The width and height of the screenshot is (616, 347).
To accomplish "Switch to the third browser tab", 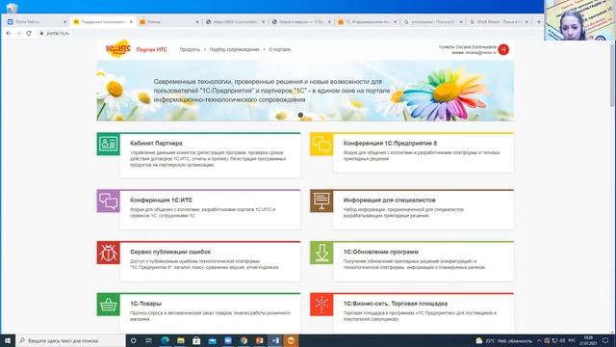I will coord(168,22).
